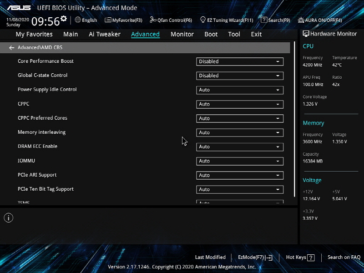This screenshot has height=273, width=364.
Task: Toggle AURA ON/OFF(F4)
Action: (x=320, y=20)
